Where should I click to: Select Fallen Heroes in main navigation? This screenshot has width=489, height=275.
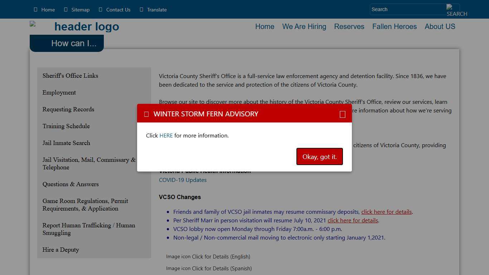coord(394,26)
